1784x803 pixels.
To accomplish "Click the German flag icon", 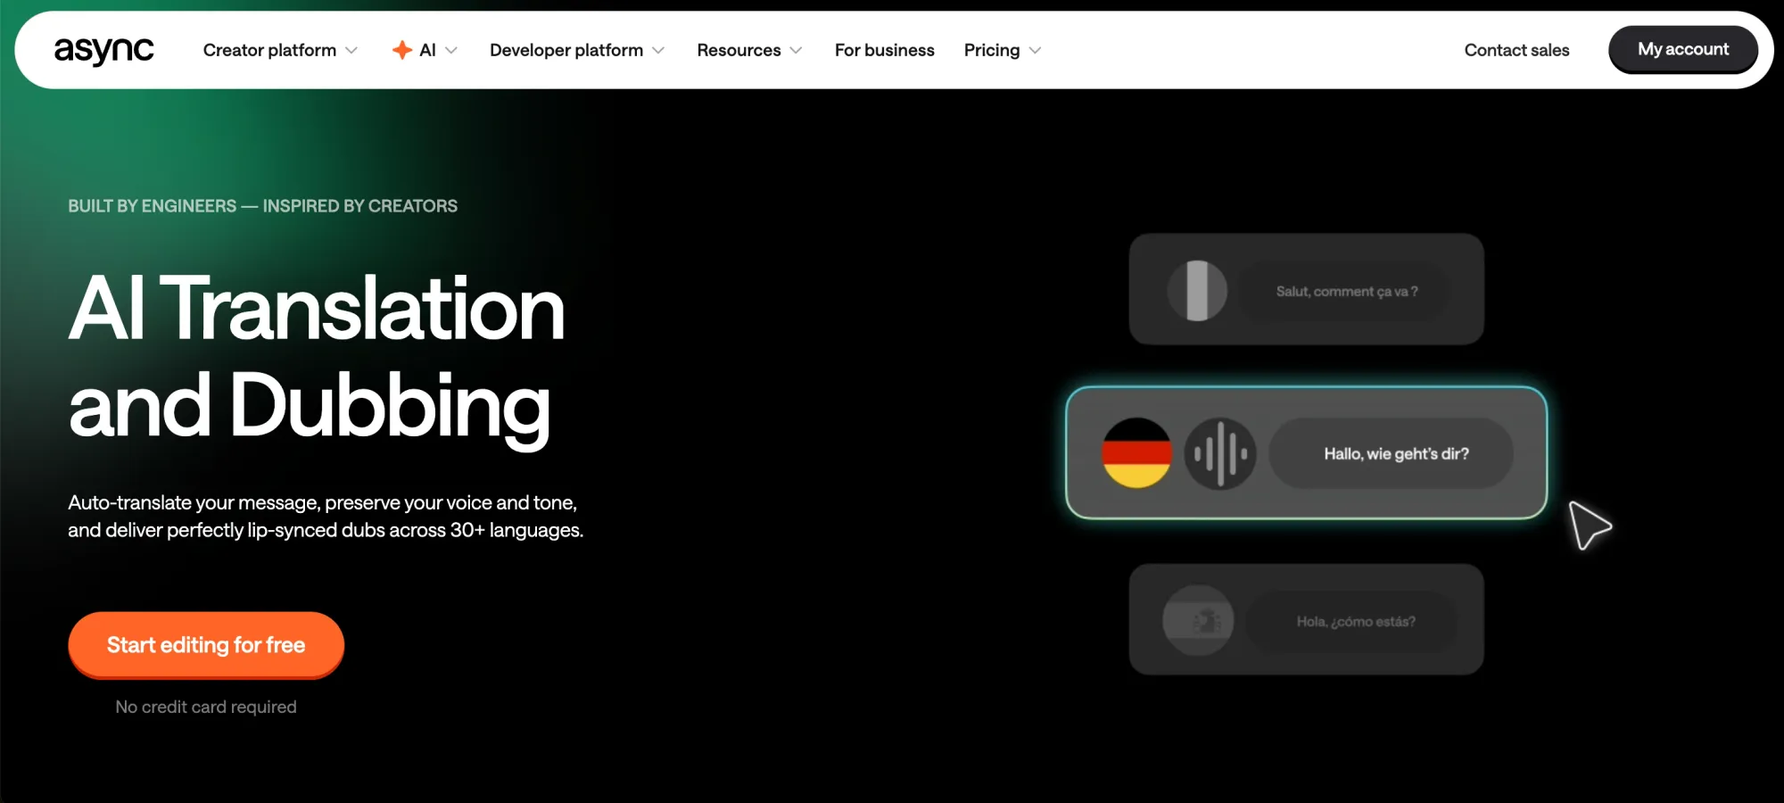I will coord(1136,453).
